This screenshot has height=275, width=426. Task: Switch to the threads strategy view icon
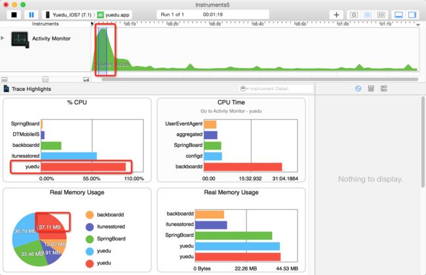coord(381,14)
